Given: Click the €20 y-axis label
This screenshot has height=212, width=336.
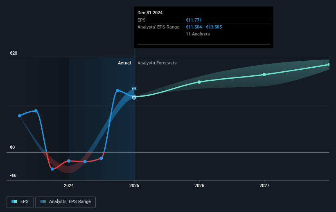Looking at the screenshot, I should coord(14,53).
